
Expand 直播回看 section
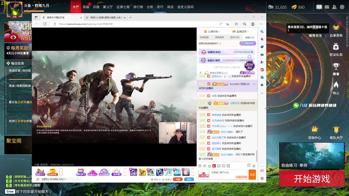point(240,32)
